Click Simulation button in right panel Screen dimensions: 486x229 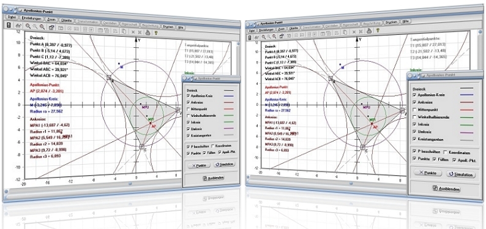tap(460, 174)
